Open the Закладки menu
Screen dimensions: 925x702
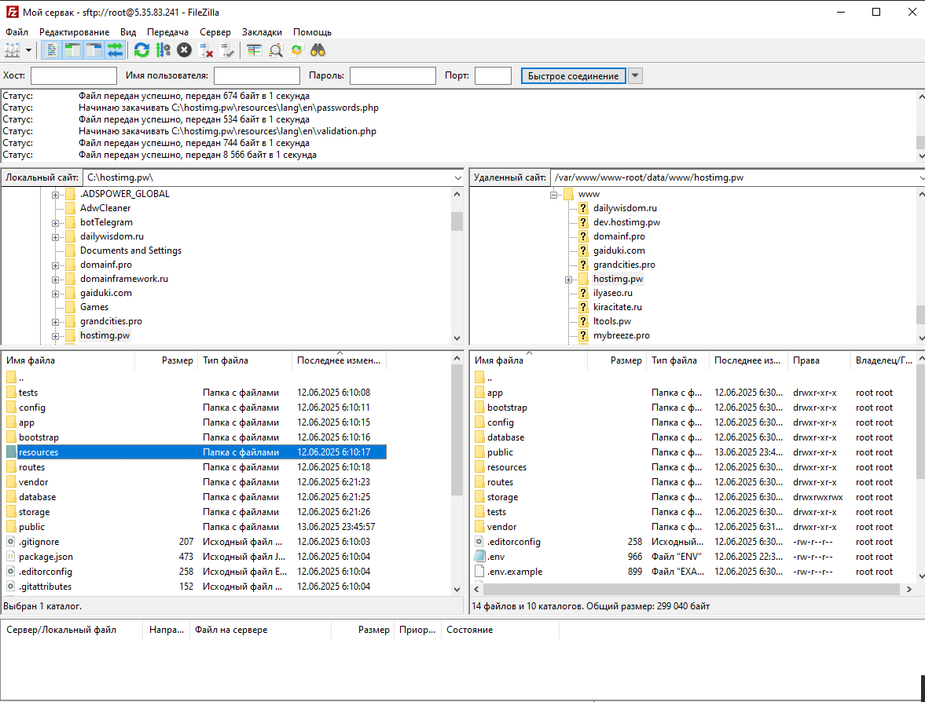tap(262, 32)
